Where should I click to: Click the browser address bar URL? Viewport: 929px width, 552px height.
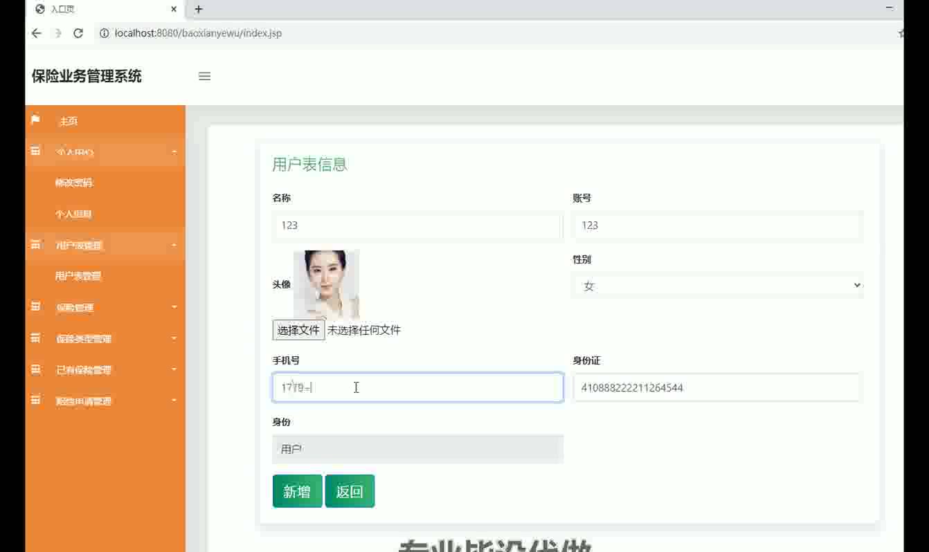click(198, 33)
